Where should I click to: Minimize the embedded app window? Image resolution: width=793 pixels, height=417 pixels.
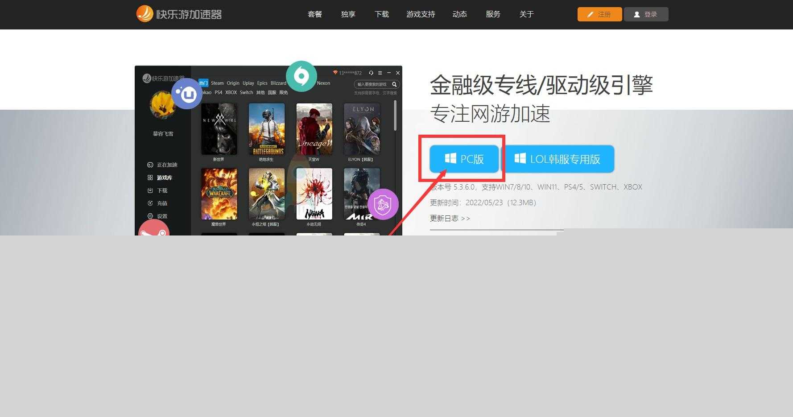coord(389,73)
